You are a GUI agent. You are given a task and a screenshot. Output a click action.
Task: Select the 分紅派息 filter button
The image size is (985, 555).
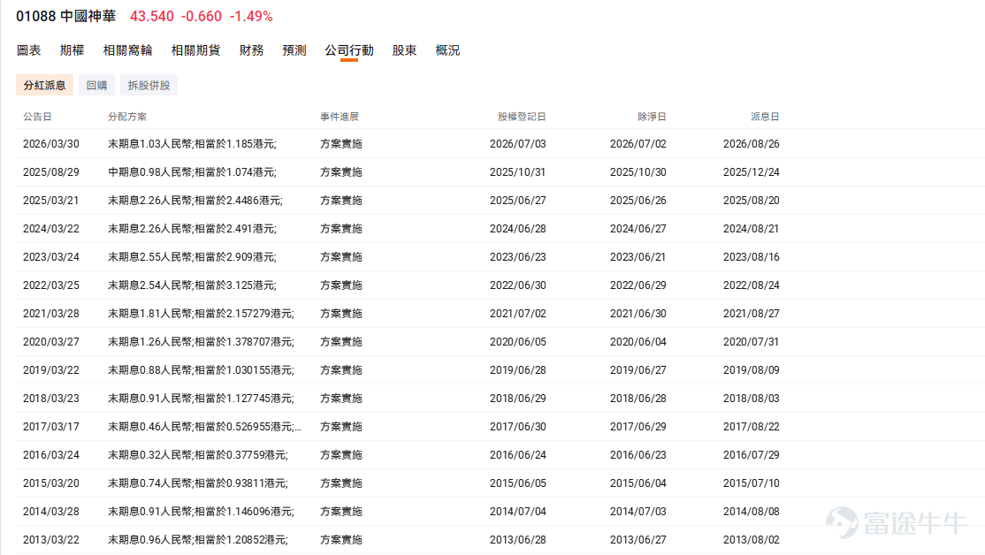point(44,86)
